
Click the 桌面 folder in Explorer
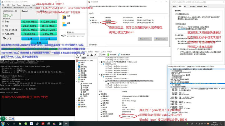pos(64,24)
